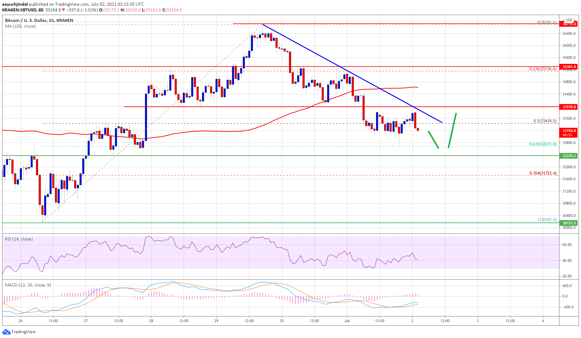Click the red down-triangle price change icon
The width and height of the screenshot is (581, 338).
63,10
